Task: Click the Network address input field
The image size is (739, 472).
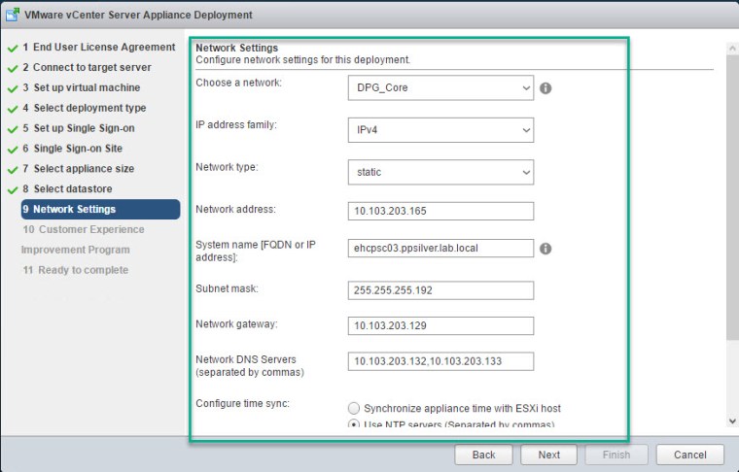Action: 440,211
